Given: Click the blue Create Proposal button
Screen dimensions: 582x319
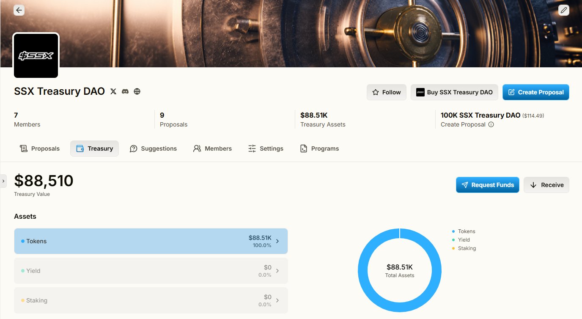Looking at the screenshot, I should [535, 92].
